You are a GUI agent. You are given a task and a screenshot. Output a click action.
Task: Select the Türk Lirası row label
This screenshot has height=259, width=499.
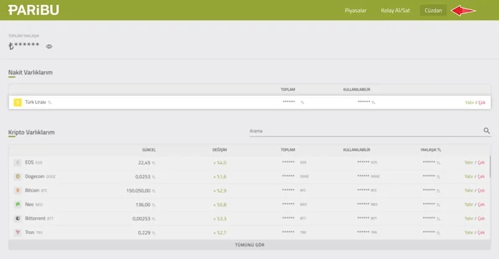(x=36, y=102)
